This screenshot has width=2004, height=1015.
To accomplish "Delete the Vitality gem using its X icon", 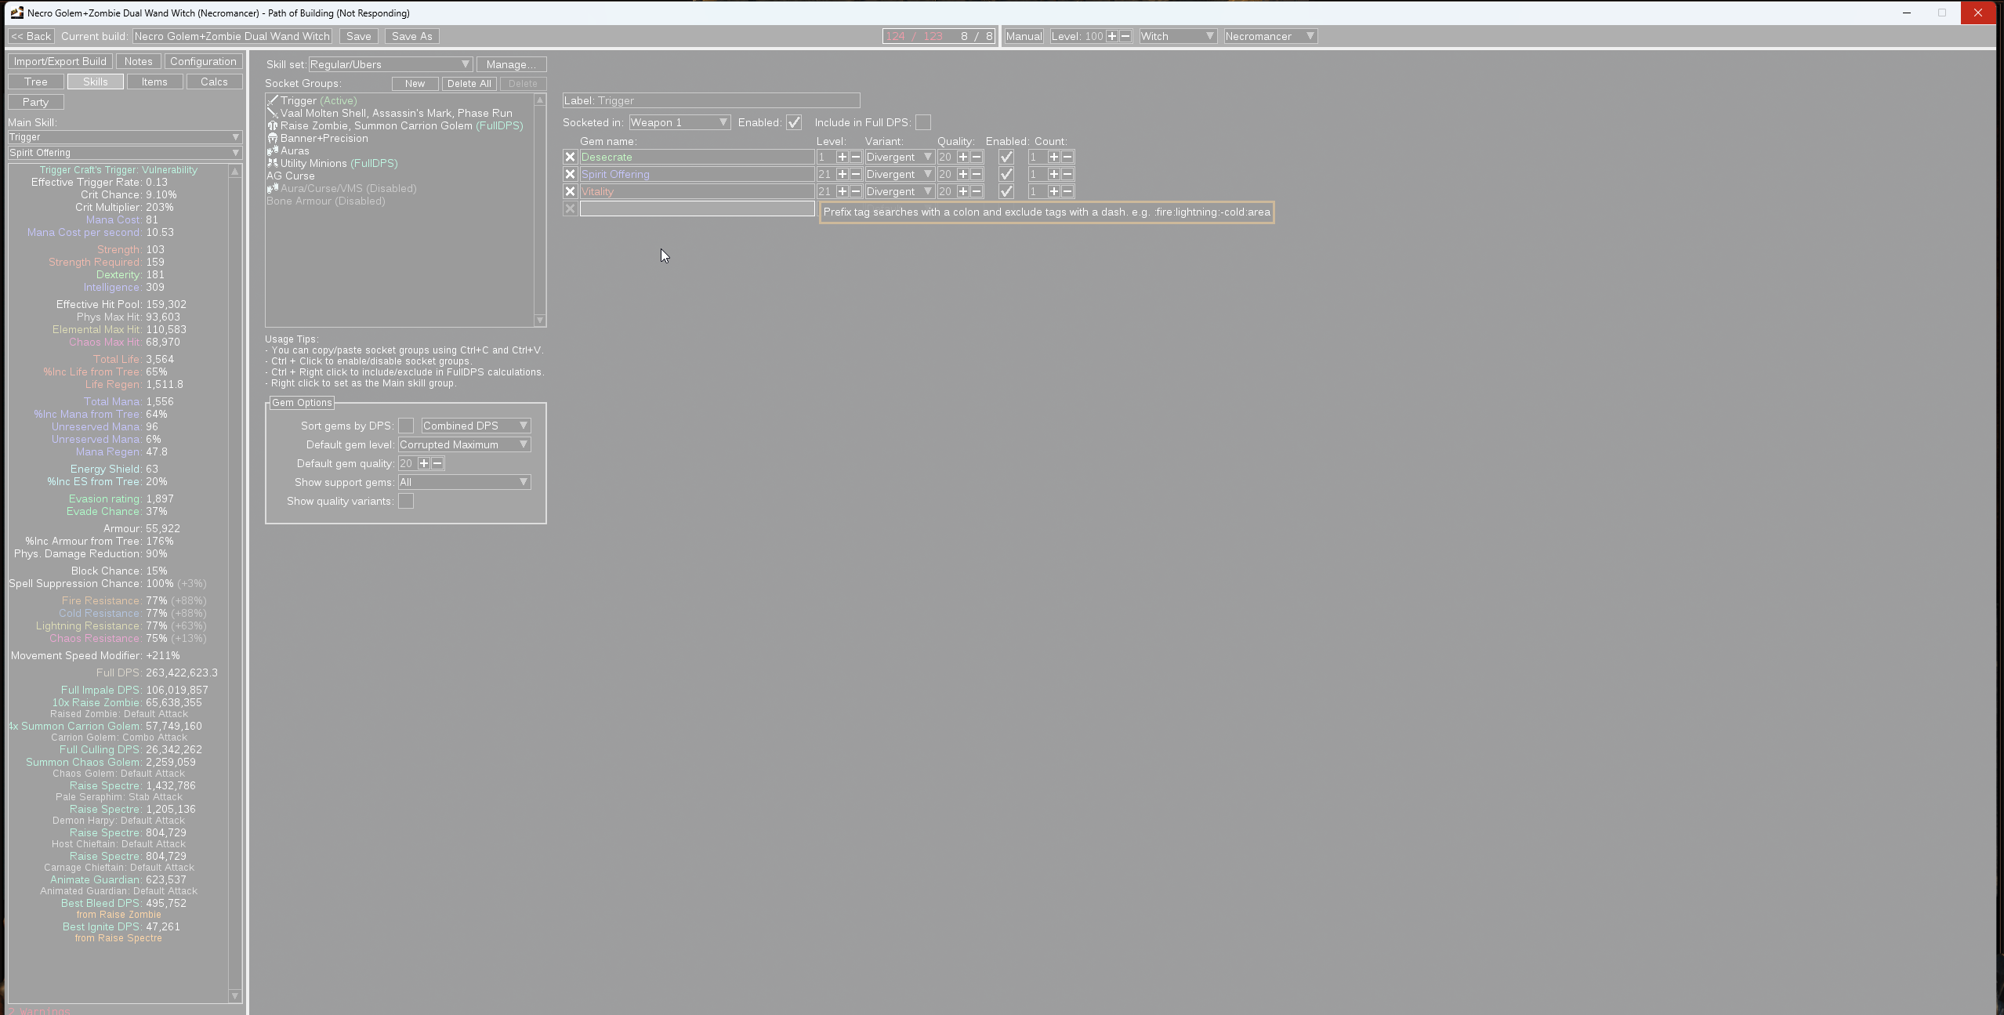I will tap(569, 190).
